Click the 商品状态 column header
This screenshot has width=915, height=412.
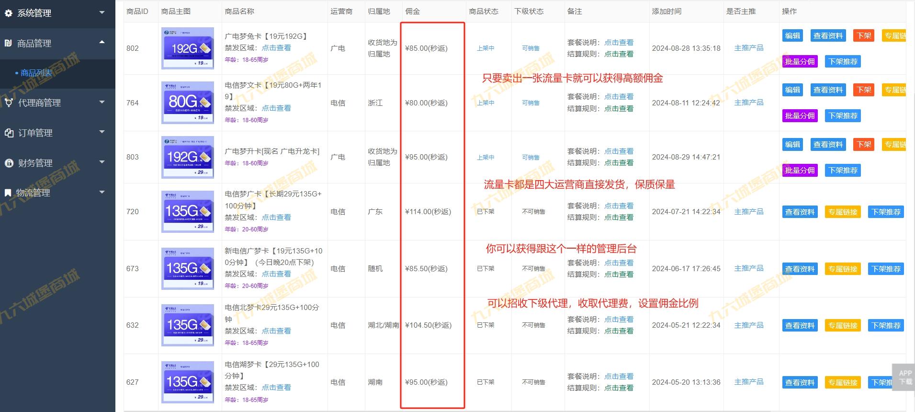pyautogui.click(x=484, y=11)
